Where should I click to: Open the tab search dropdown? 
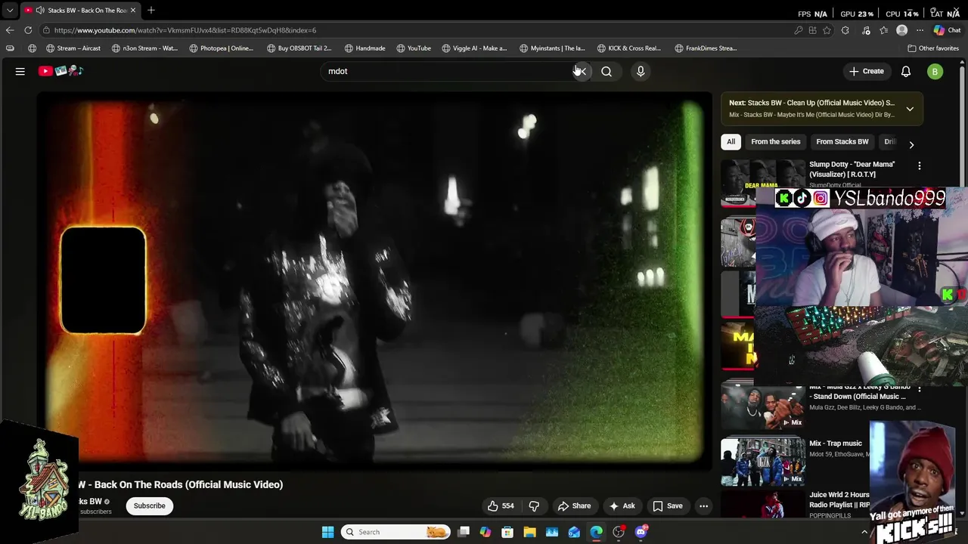tap(9, 11)
